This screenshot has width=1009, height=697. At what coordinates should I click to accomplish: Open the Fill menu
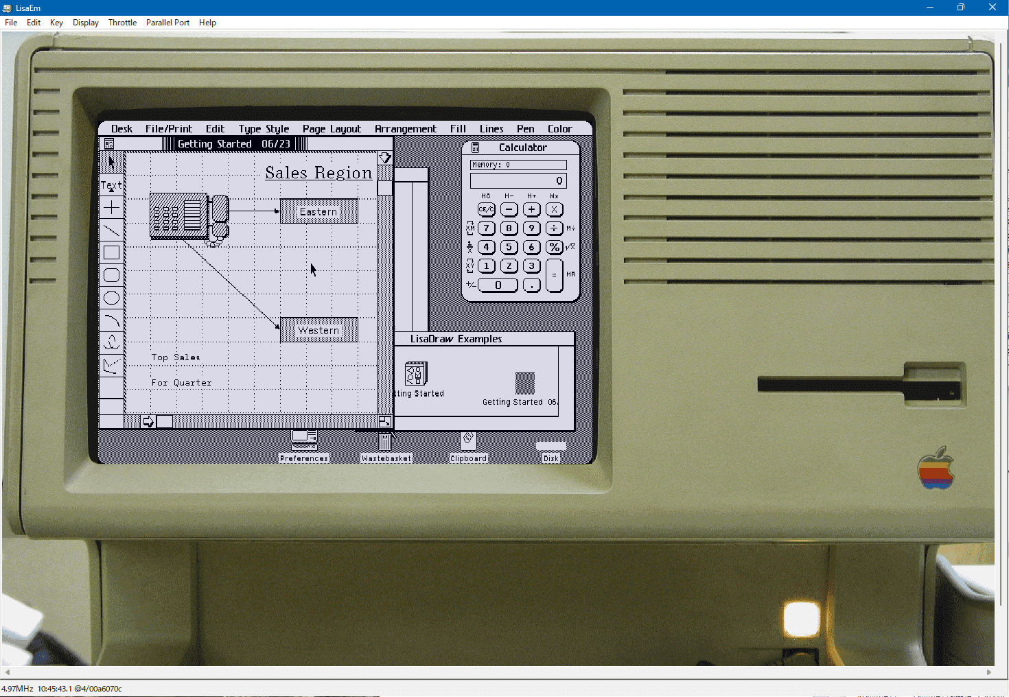[x=458, y=129]
